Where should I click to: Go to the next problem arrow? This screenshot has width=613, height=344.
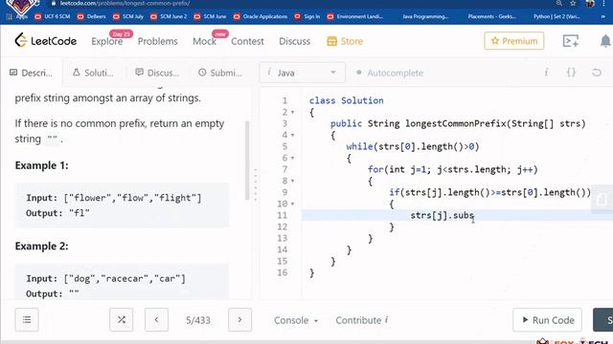(x=239, y=320)
